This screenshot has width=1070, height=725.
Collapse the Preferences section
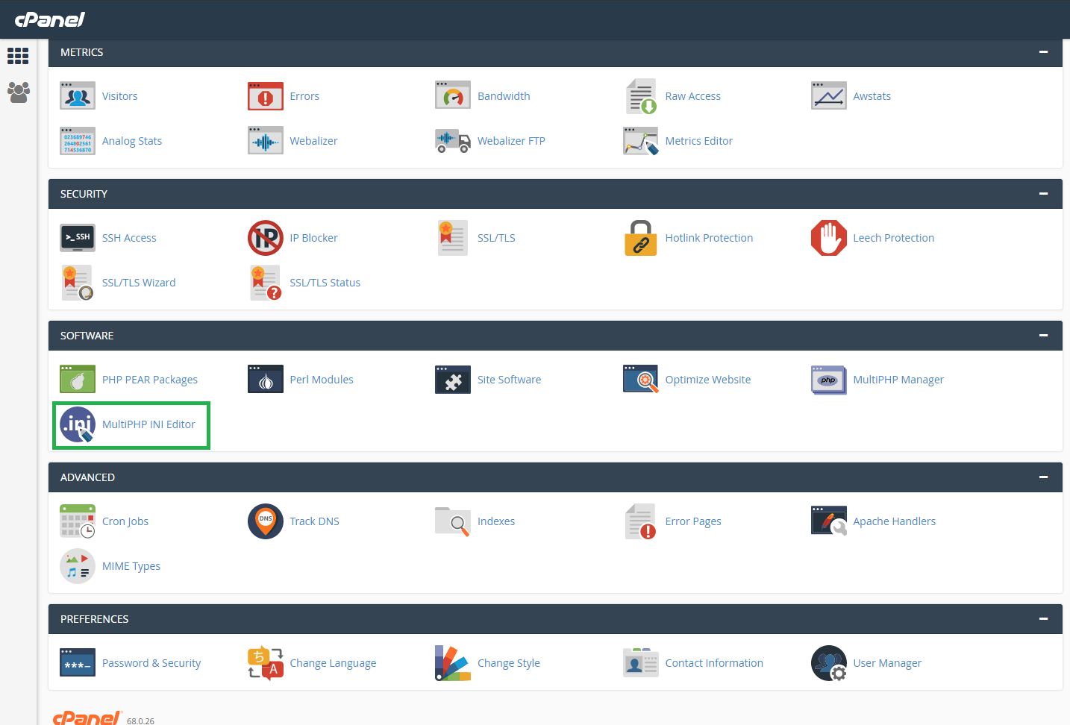[1043, 619]
